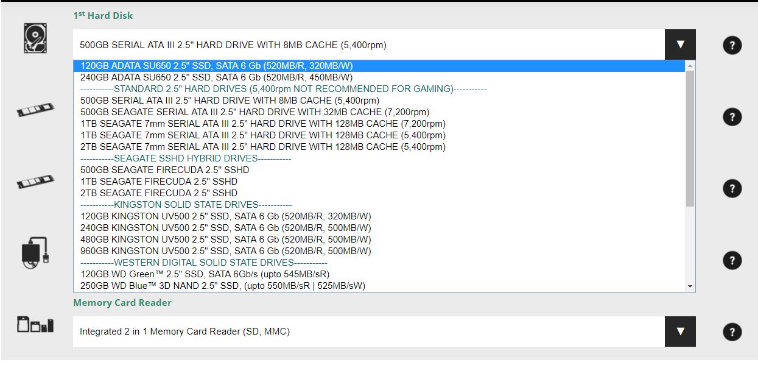Click Integrated 2 in 1 Memory Card Reader field
758x376 pixels.
(369, 332)
